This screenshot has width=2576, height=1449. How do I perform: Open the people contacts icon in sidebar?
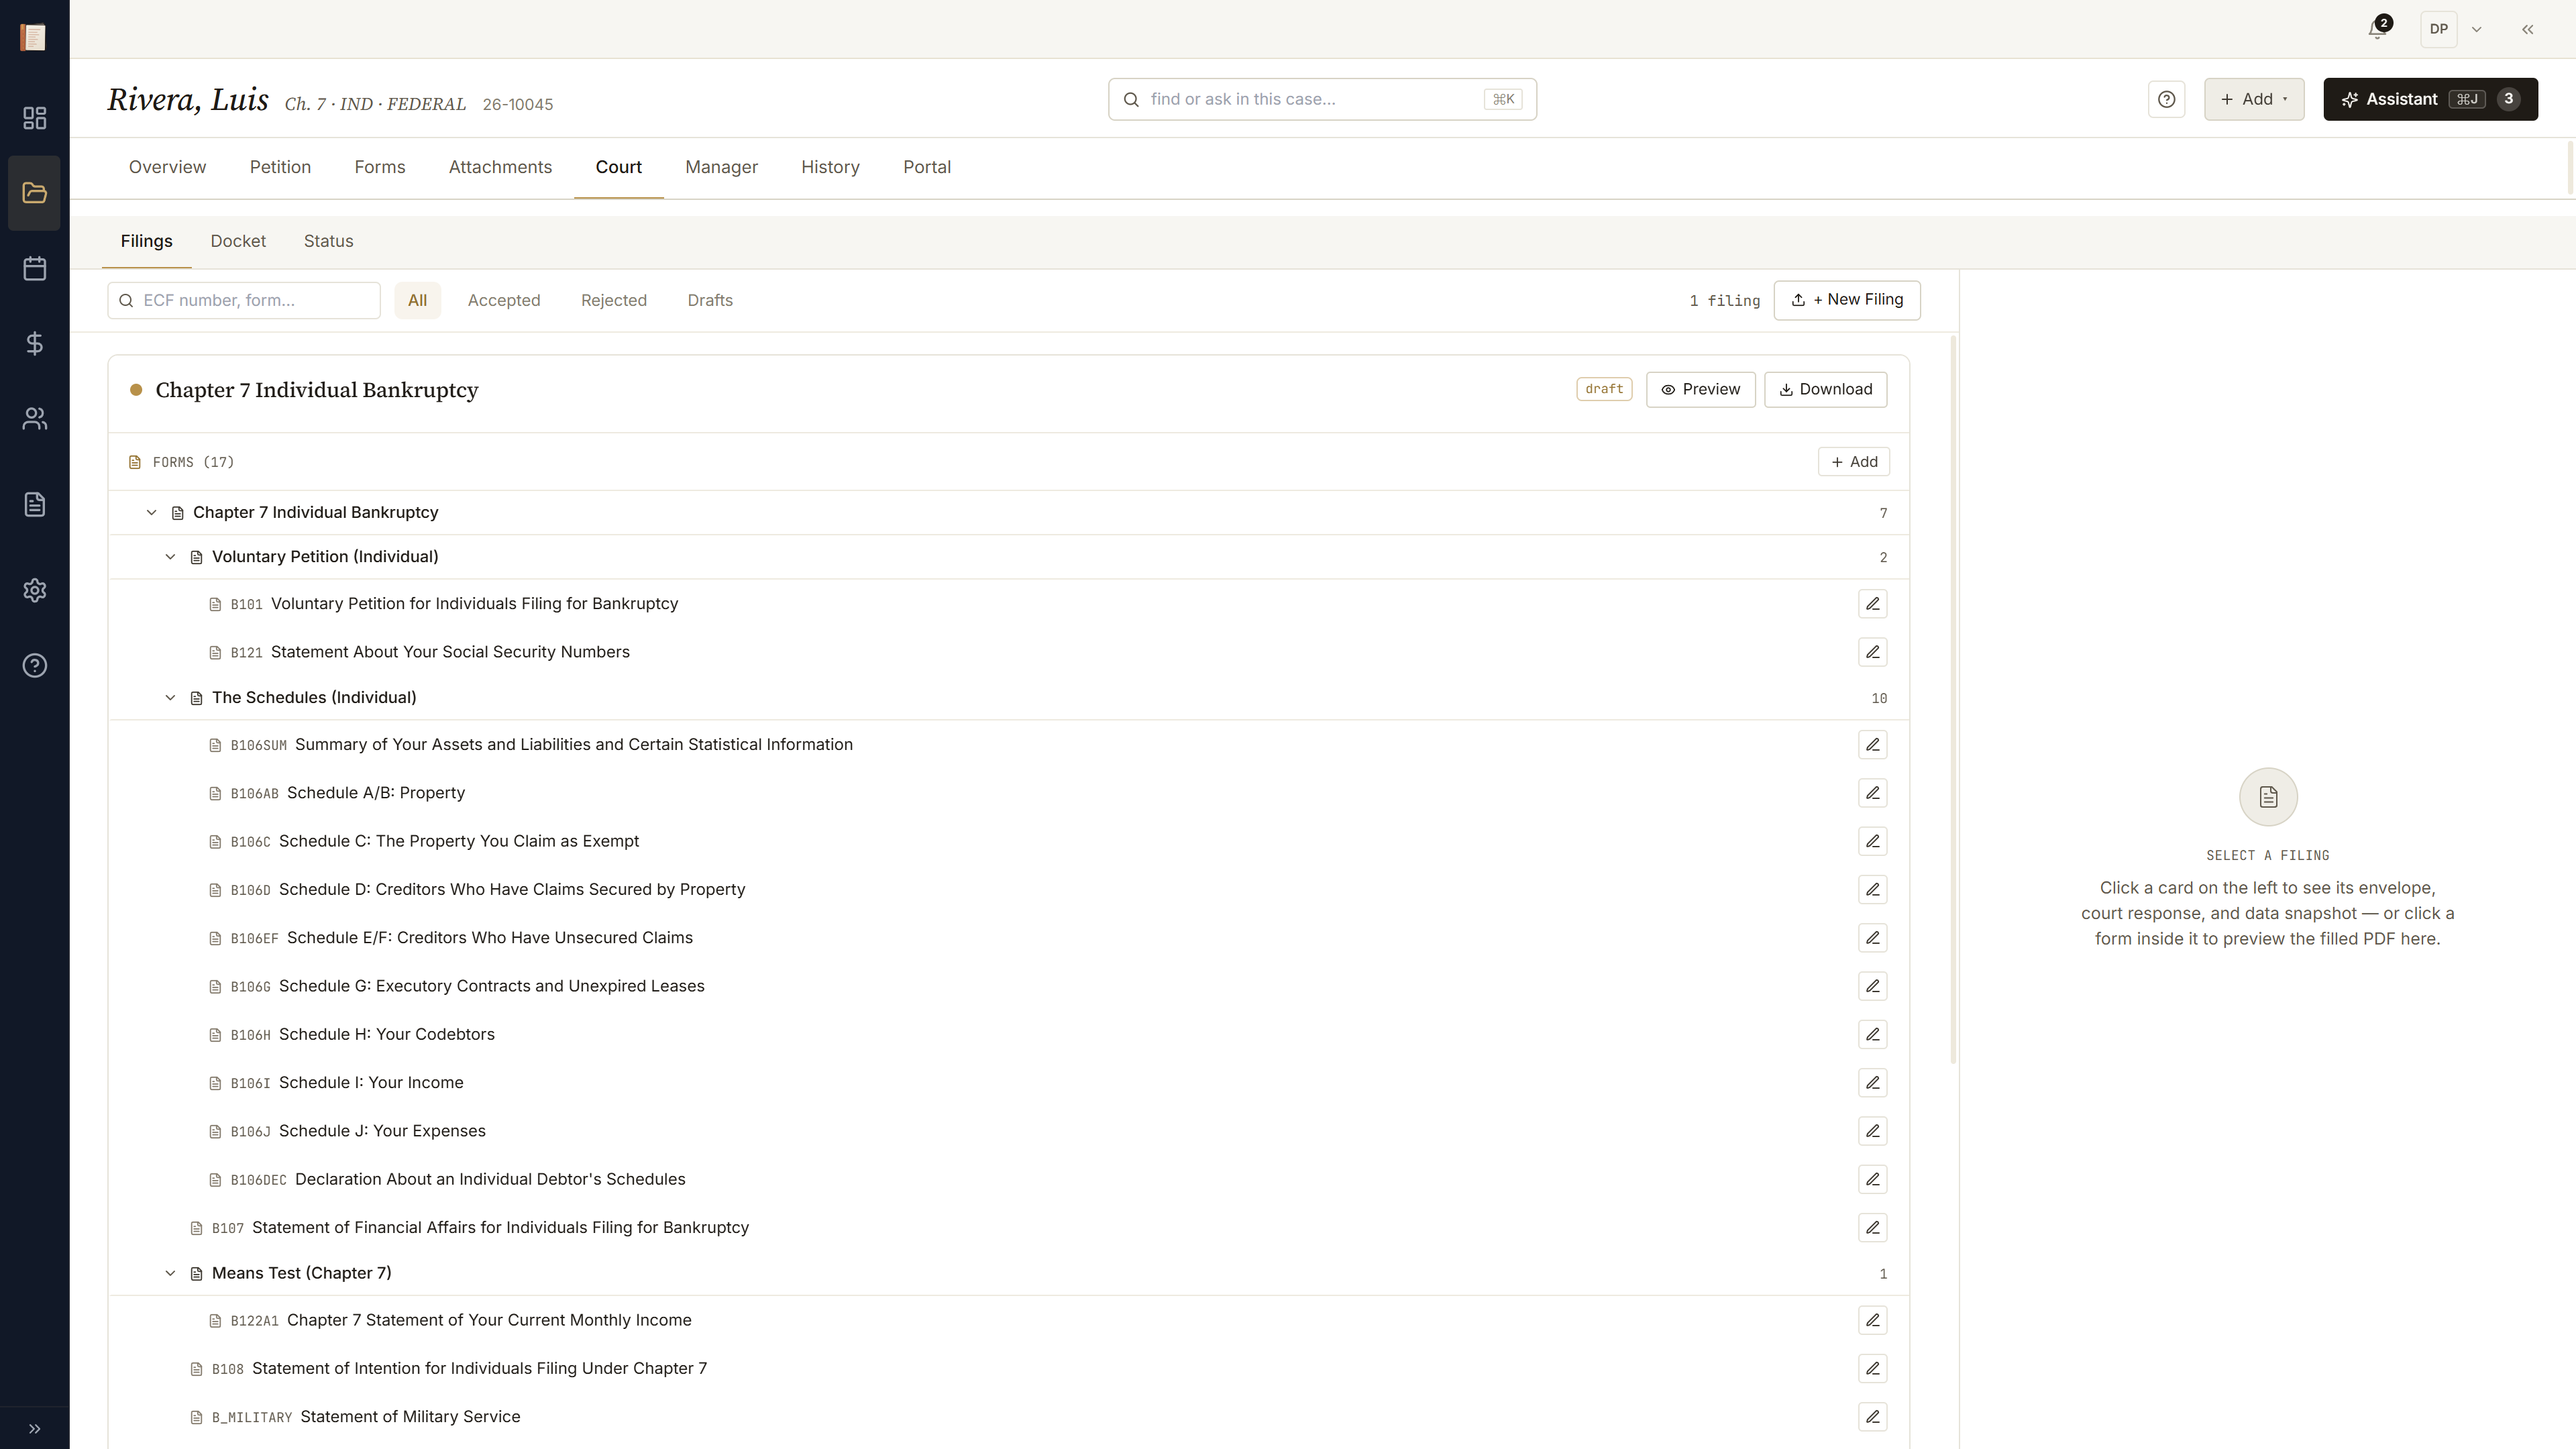(34, 418)
